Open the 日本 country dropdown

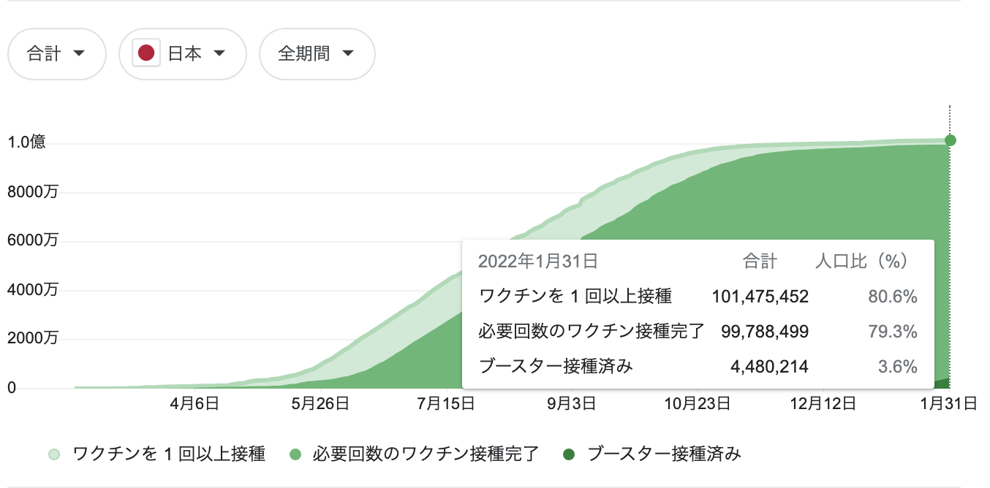[x=183, y=54]
